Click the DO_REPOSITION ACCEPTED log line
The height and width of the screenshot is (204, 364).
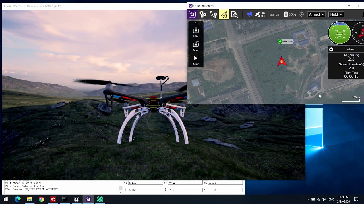(31, 189)
